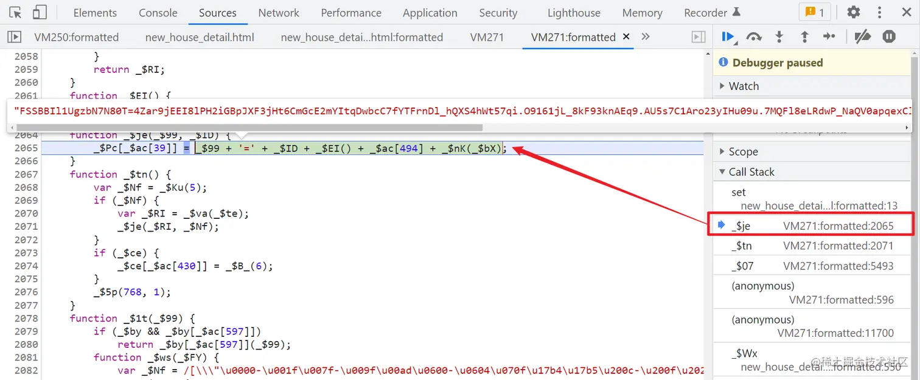
Task: Step over next function call
Action: pos(754,37)
